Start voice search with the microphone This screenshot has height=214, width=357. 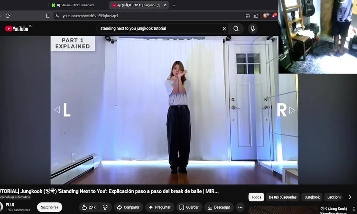click(253, 29)
